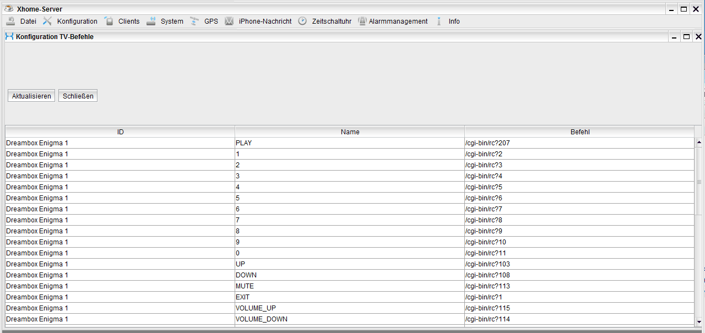
Task: Click the Konfiguration wrench icon
Action: point(47,21)
